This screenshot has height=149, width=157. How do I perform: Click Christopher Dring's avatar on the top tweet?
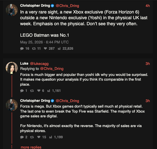[12, 10]
